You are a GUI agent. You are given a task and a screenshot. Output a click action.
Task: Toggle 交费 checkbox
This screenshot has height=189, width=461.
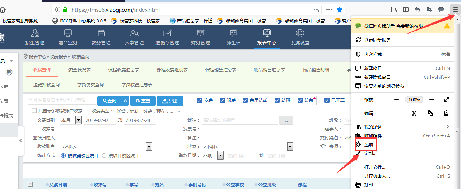point(200,101)
